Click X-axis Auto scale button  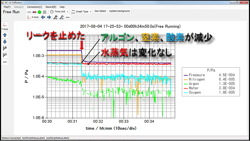68,17
